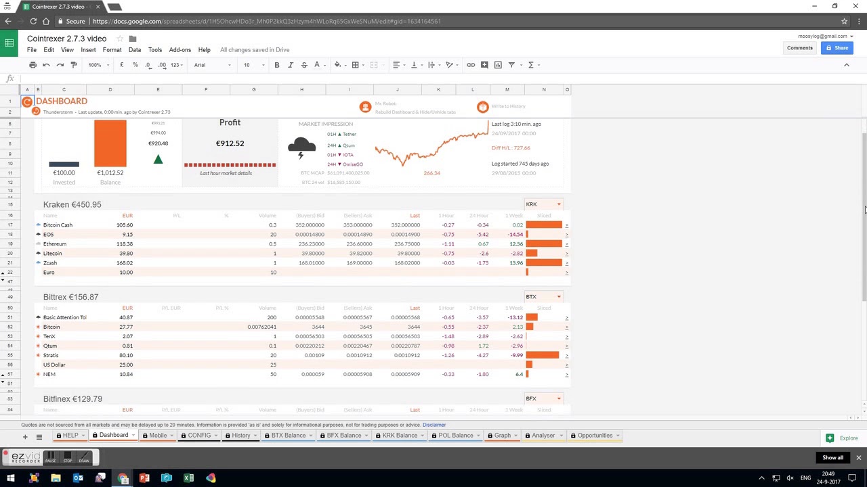Collapse the Bittrex row group at row 57
The image size is (867, 487).
[x=3, y=374]
